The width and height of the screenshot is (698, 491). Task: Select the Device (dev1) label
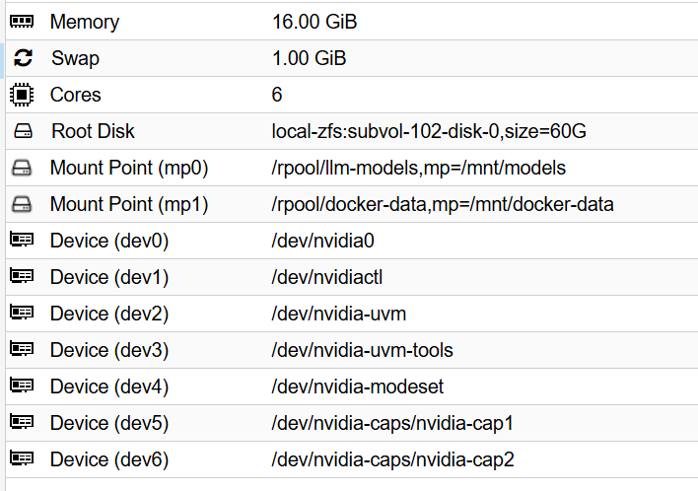click(109, 277)
